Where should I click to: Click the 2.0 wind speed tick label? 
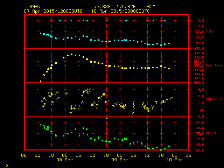[x=201, y=103]
